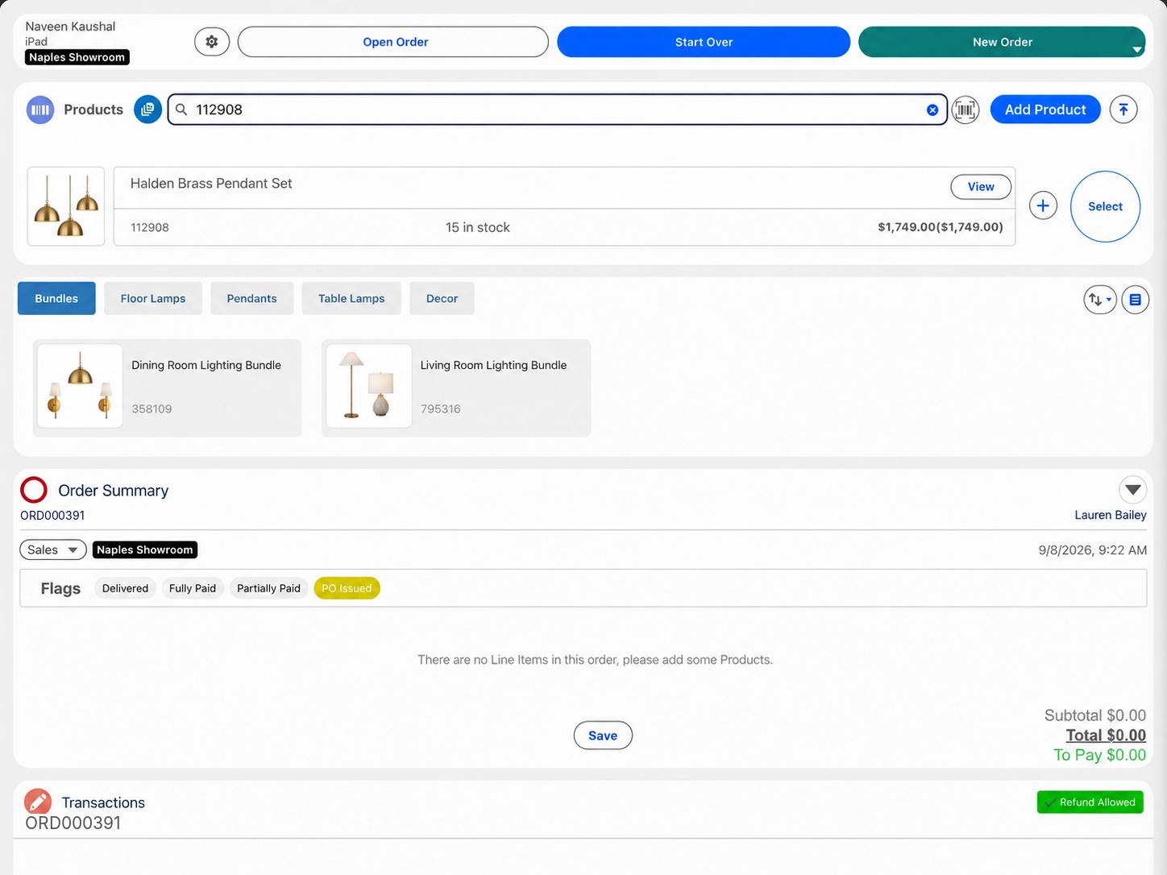Open the Sales order type dropdown
Viewport: 1167px width, 875px height.
pyautogui.click(x=53, y=549)
